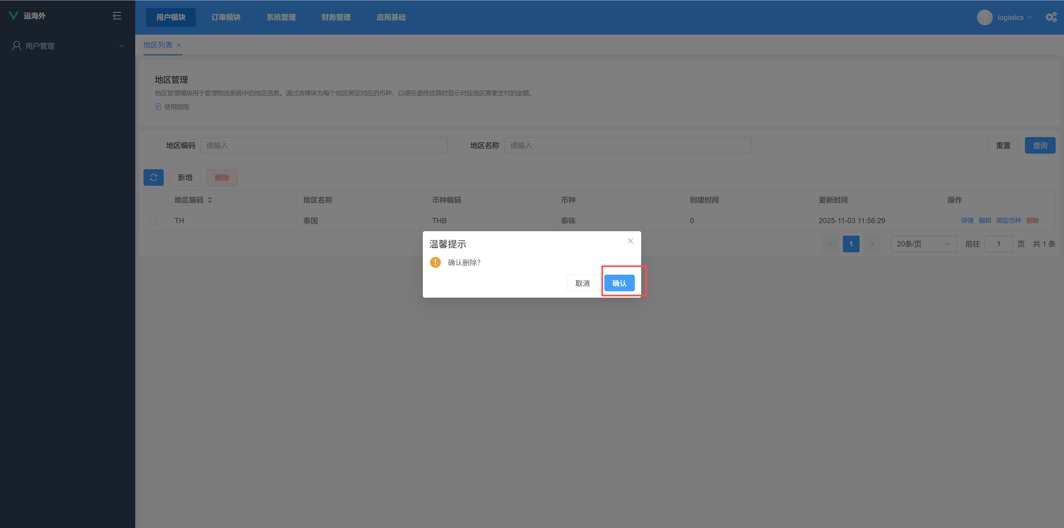Switch to 订单模块 top menu
This screenshot has height=528, width=1064.
click(x=226, y=17)
